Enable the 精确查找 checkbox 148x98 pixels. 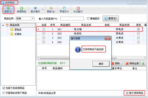pos(88,18)
